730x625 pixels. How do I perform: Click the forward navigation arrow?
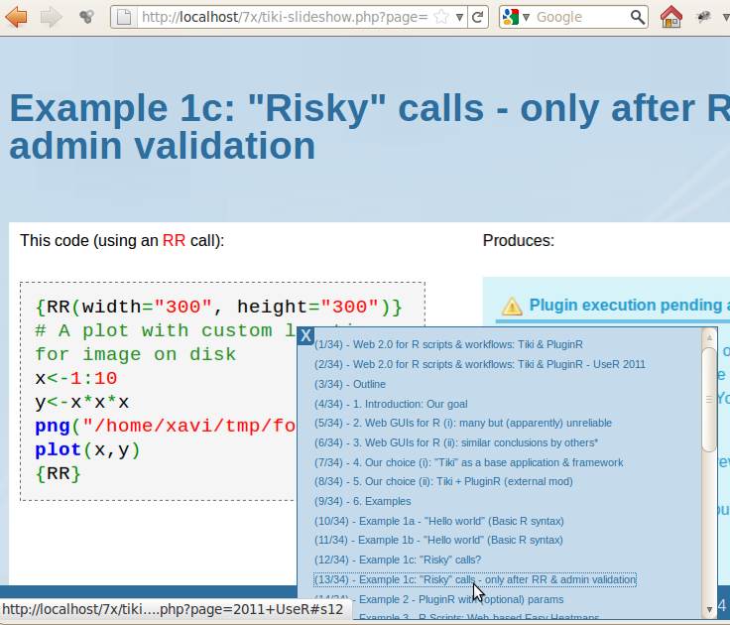51,17
